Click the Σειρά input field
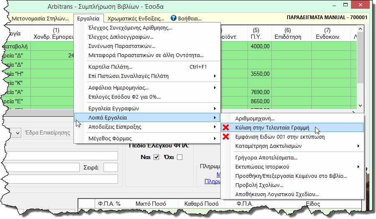376x219 pixels. tap(111, 167)
